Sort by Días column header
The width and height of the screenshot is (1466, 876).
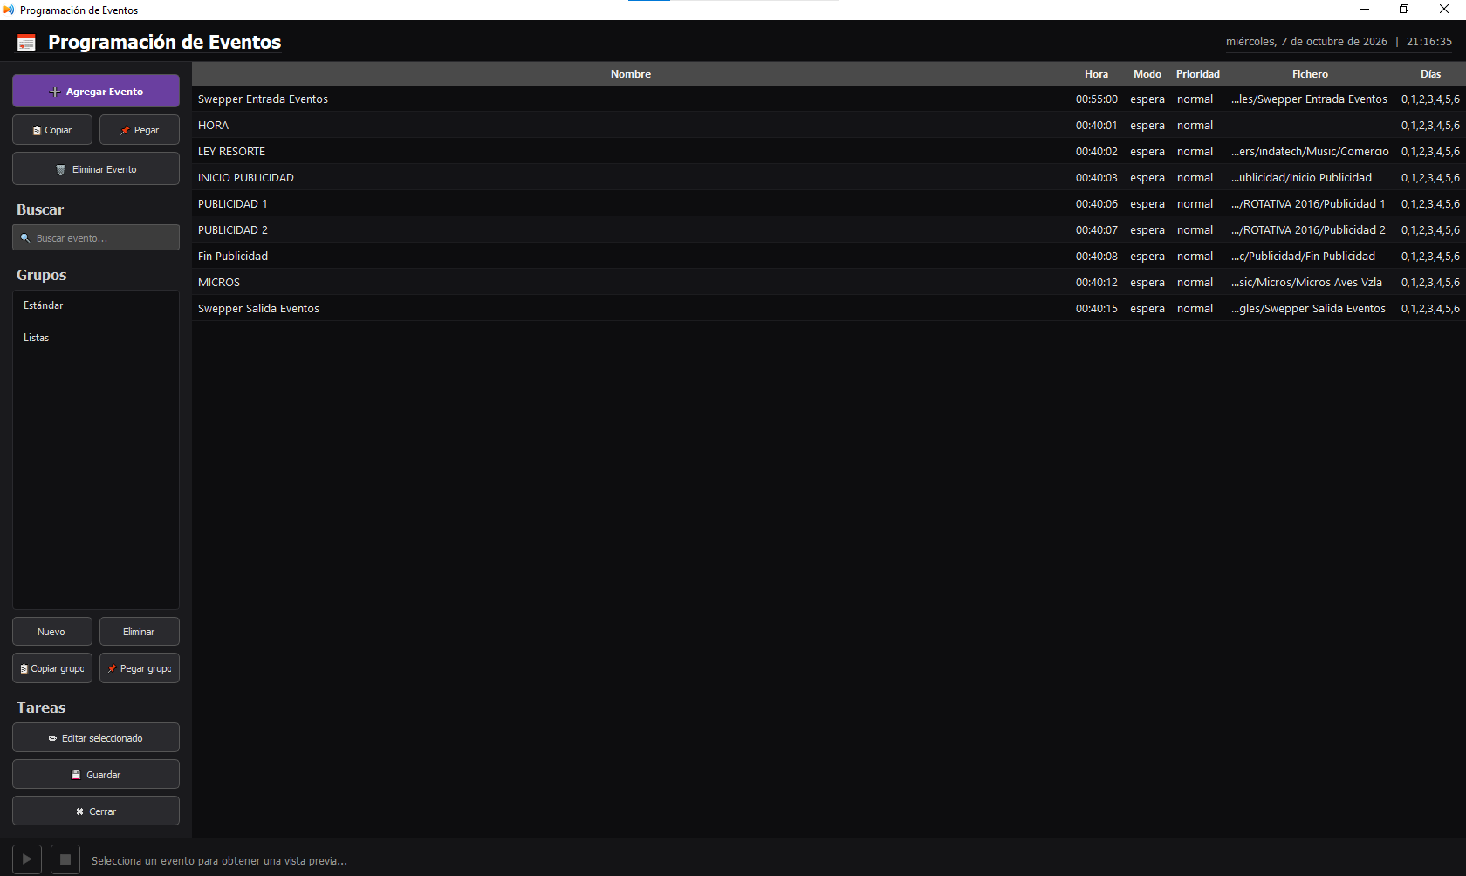pos(1430,74)
